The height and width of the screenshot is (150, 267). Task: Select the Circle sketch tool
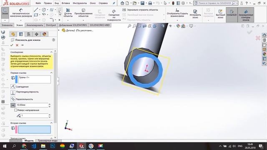(44, 10)
